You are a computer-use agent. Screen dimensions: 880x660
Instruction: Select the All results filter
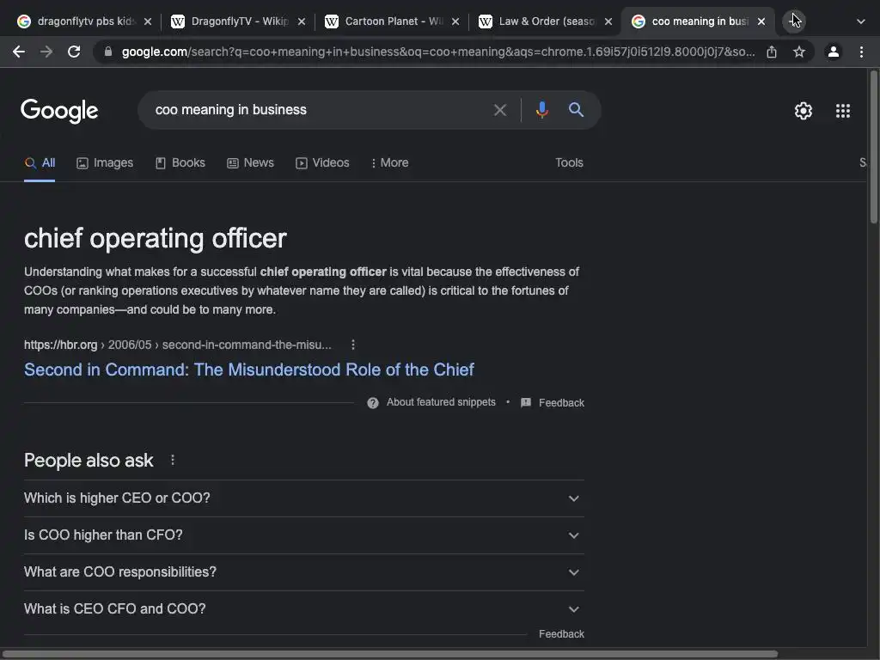pos(40,162)
